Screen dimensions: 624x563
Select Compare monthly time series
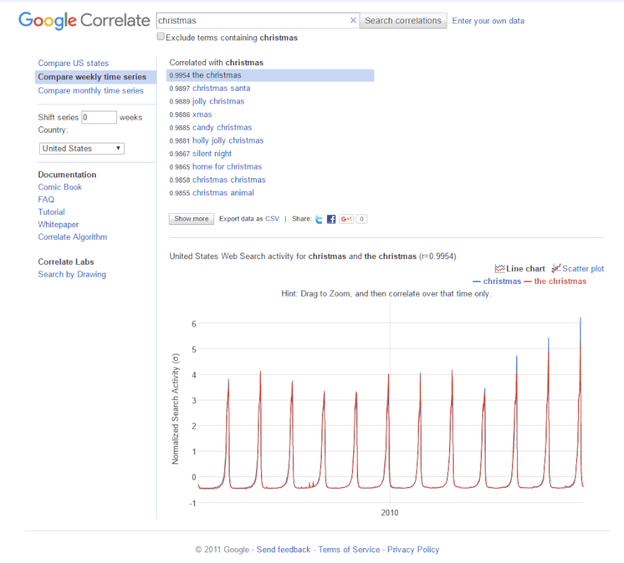click(x=91, y=91)
